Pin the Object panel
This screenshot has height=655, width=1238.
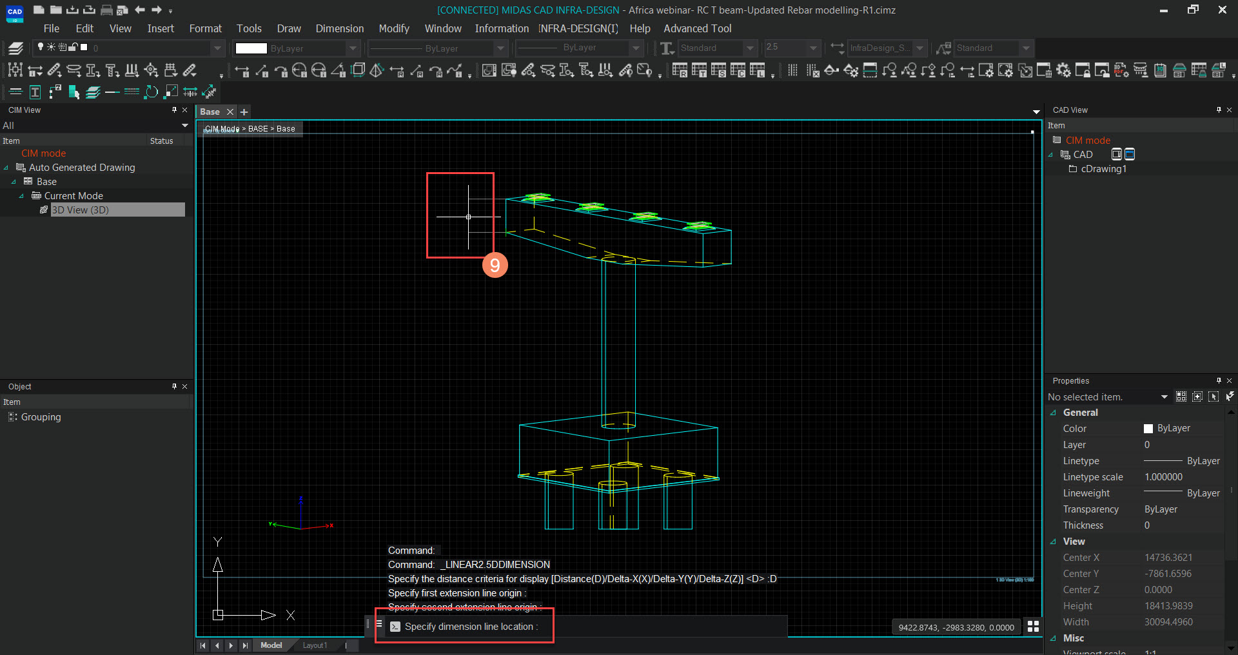coord(174,386)
